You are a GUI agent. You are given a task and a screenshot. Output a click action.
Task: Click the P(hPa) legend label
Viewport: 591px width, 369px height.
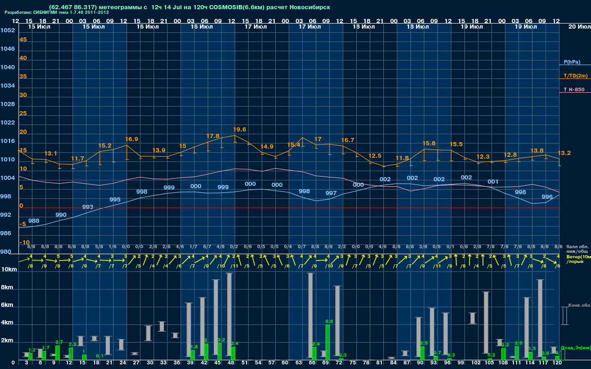pyautogui.click(x=572, y=62)
